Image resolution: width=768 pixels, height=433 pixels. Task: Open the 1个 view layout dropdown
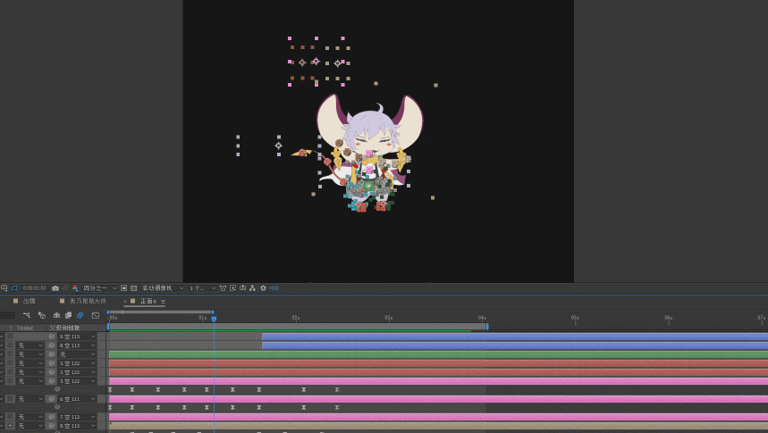(x=202, y=288)
